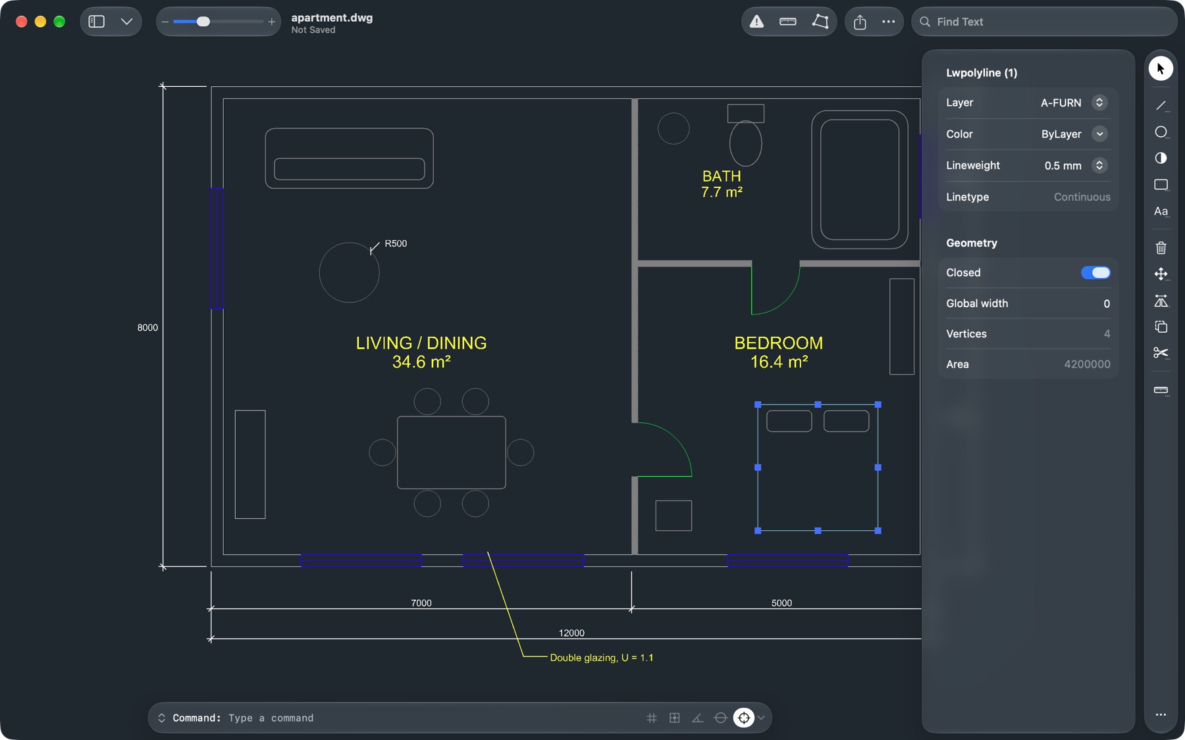
Task: Open the warning triangle alerts
Action: [757, 22]
